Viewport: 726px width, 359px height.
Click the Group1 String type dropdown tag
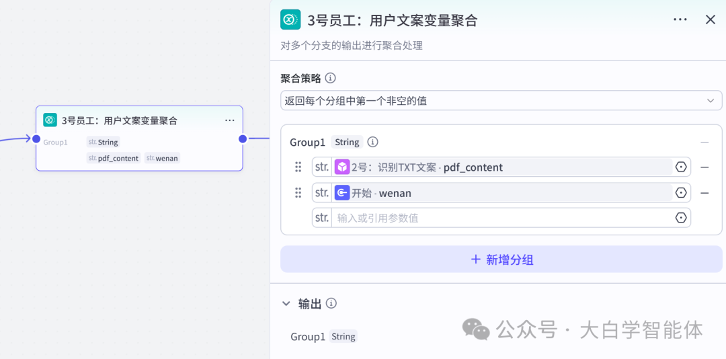point(347,142)
